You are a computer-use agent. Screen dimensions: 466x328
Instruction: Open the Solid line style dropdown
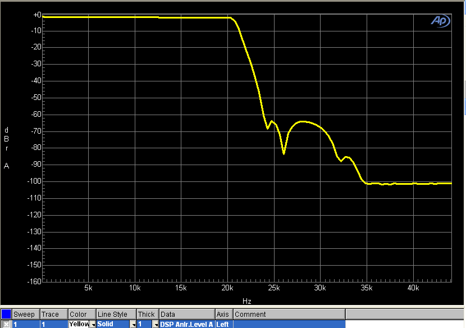tap(134, 324)
